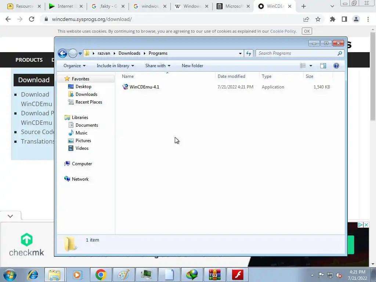Open Google Chrome from the taskbar
The width and height of the screenshot is (376, 282).
(101, 275)
